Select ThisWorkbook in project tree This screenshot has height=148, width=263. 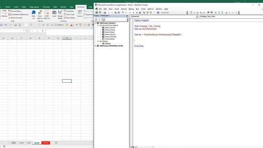[x=110, y=39]
